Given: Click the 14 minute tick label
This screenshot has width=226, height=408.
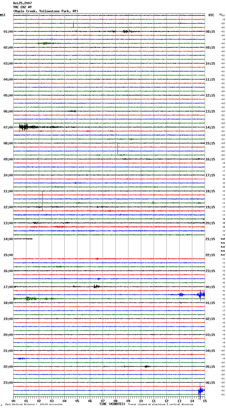Looking at the screenshot, I should coord(192,401).
